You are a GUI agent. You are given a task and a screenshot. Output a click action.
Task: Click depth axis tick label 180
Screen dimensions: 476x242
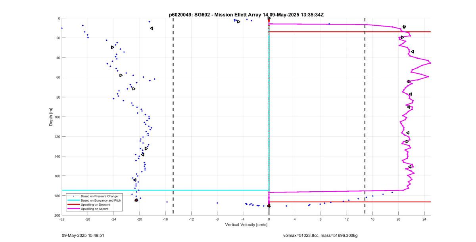(x=57, y=196)
